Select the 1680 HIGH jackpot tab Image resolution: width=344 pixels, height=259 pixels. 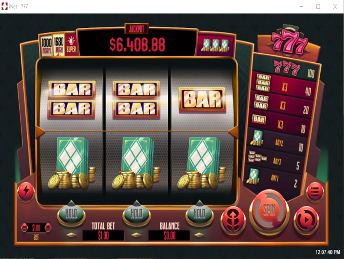click(59, 45)
